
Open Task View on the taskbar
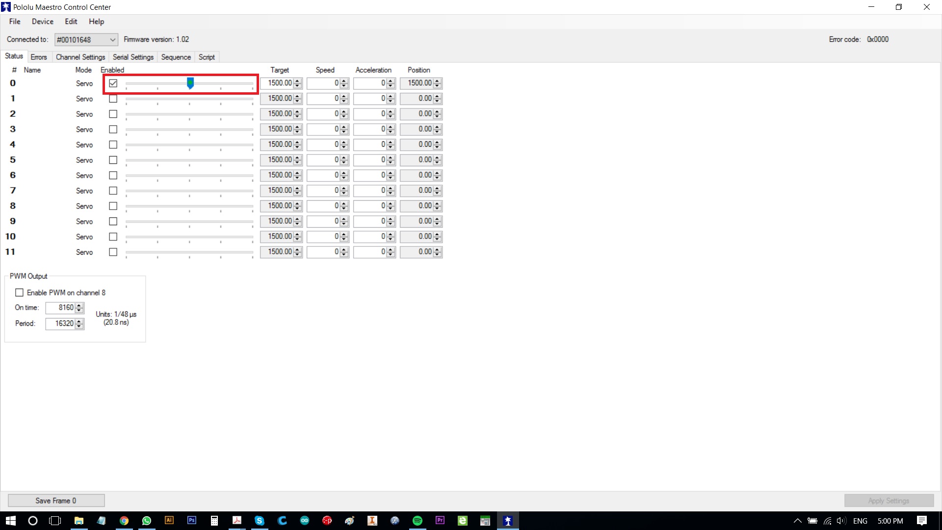[55, 521]
